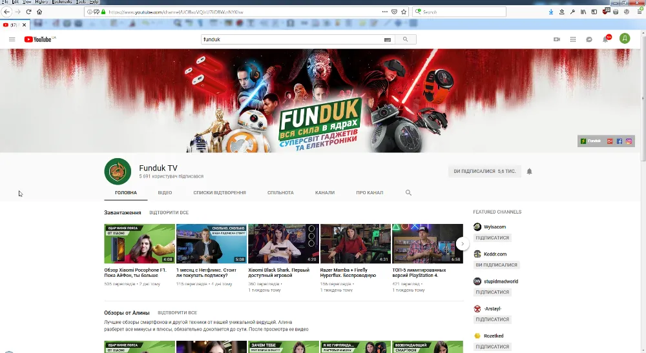
Task: Close the YouTube browser tab
Action: [x=25, y=25]
